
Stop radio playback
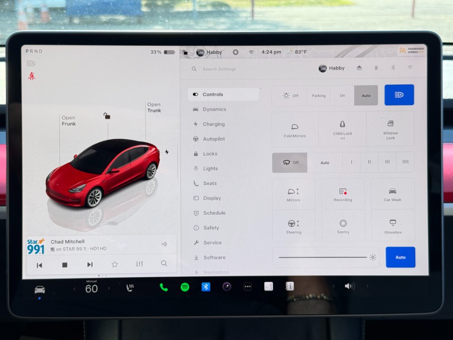(x=65, y=265)
